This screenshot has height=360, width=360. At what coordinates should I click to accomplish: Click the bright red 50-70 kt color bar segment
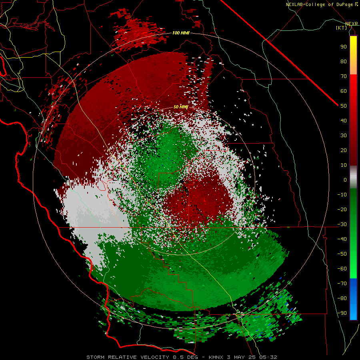point(353,90)
